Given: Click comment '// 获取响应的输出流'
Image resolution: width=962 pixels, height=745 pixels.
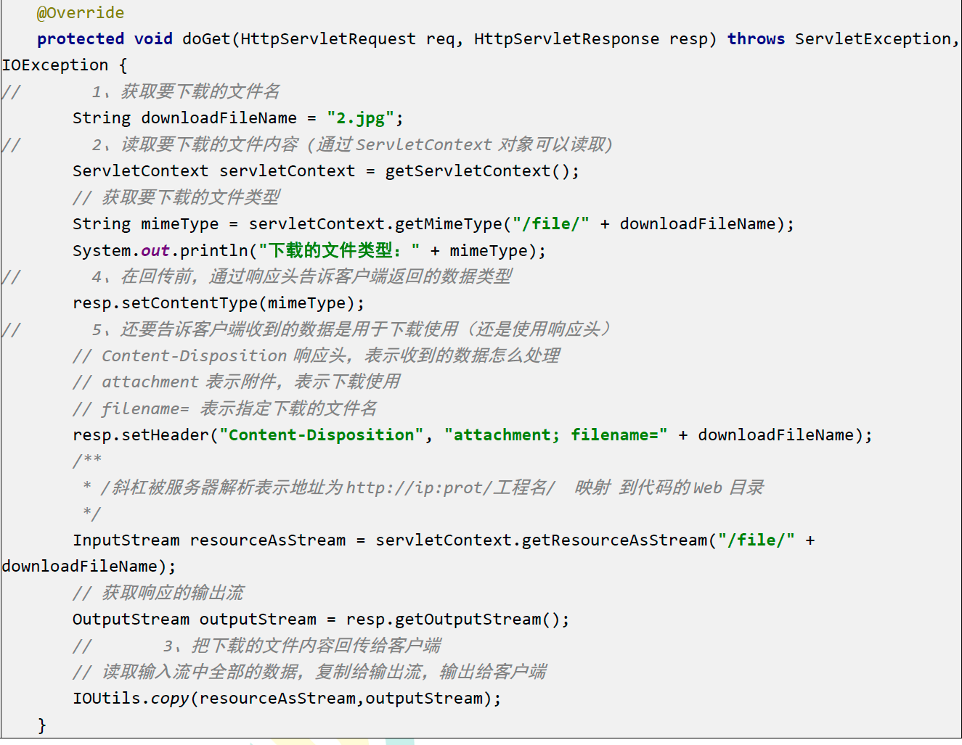Looking at the screenshot, I should coord(158,593).
